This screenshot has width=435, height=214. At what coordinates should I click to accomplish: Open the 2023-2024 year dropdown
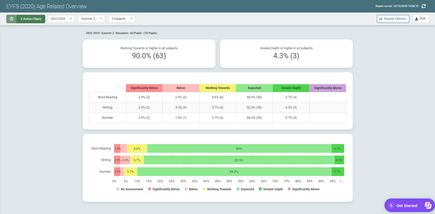tap(61, 19)
